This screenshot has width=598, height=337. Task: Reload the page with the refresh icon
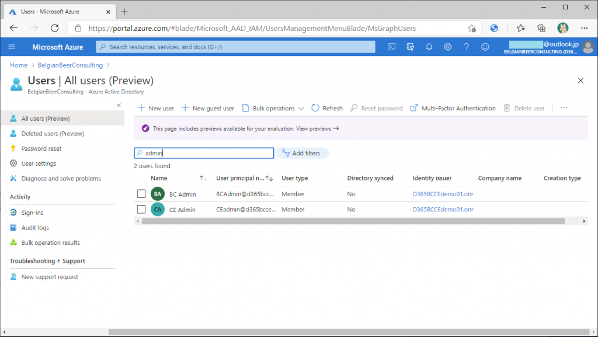coord(55,28)
